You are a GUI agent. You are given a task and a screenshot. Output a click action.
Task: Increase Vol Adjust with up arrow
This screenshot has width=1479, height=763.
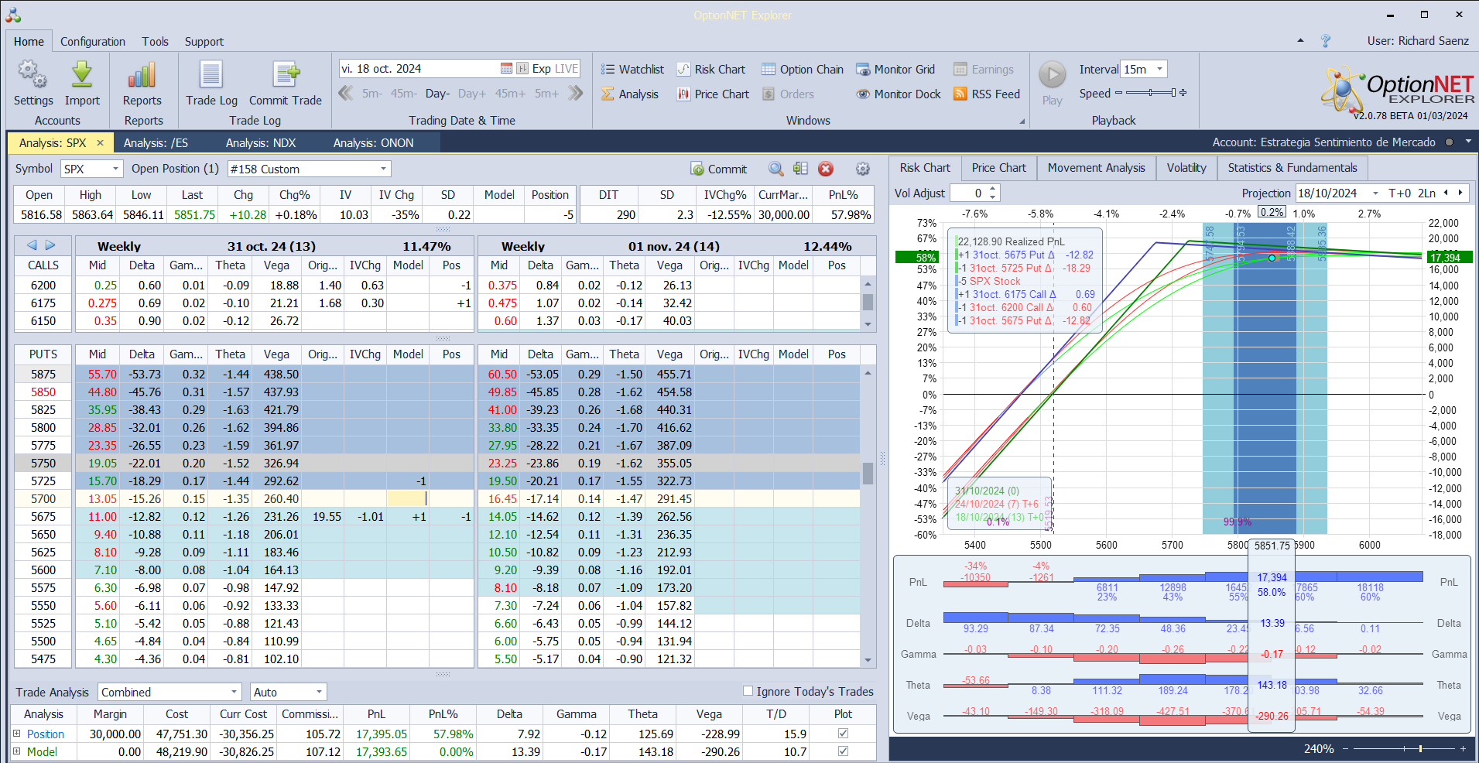(x=993, y=189)
